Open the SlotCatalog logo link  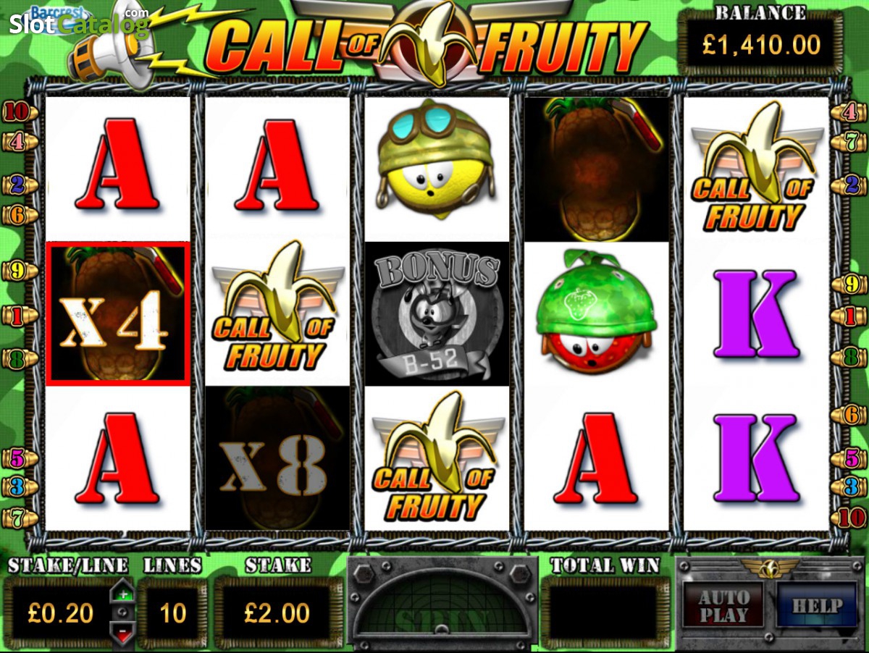point(78,22)
